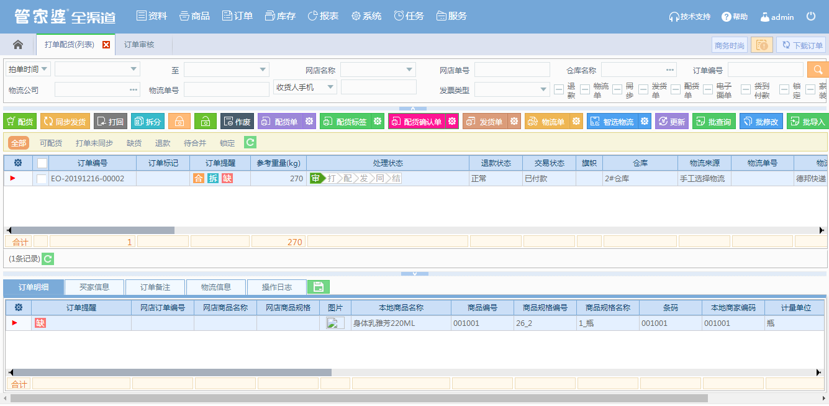Open the 报表 menu

point(323,16)
